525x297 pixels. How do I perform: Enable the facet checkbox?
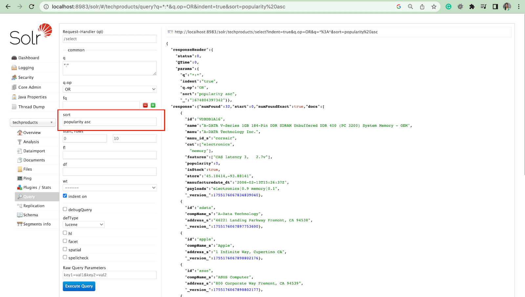(65, 241)
